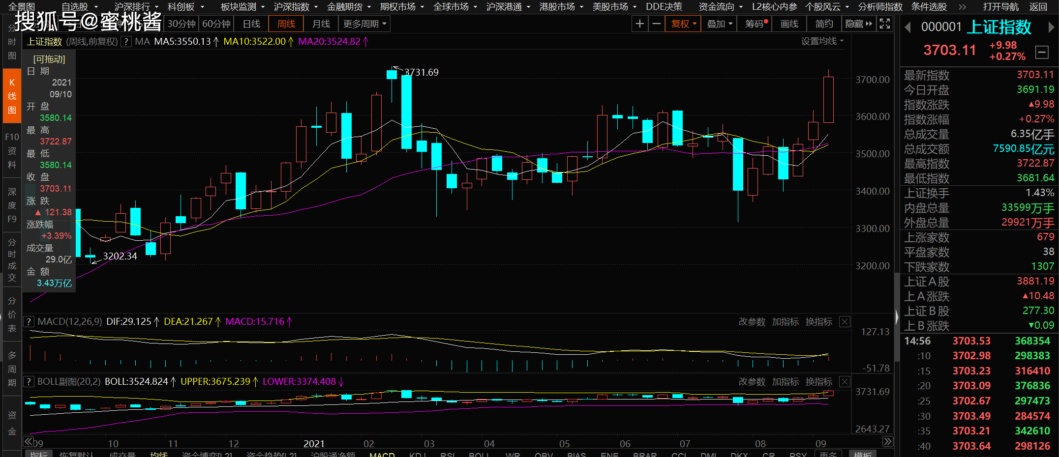Screen dimensions: 1059x457
Task: Close the BOLL sub-chart panel
Action: click(845, 382)
